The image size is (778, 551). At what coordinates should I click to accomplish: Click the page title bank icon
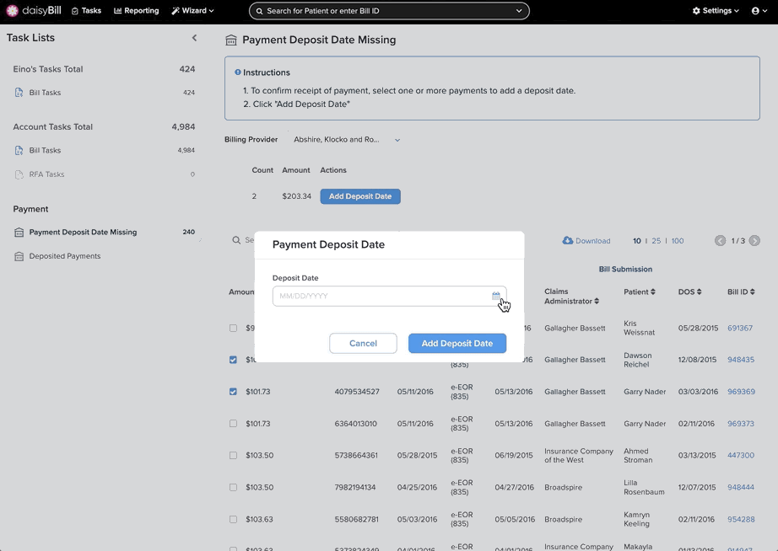pos(230,40)
